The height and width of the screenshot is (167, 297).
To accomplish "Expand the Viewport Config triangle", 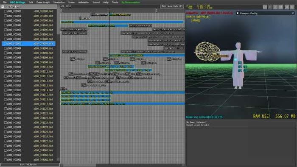I will pos(238,13).
